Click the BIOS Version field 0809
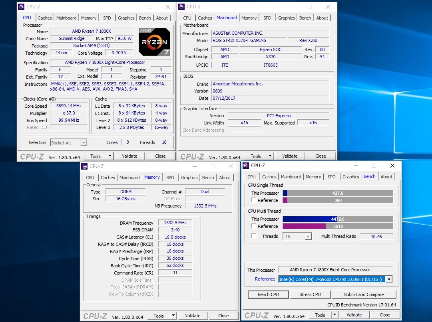This screenshot has height=322, width=432. point(271,91)
